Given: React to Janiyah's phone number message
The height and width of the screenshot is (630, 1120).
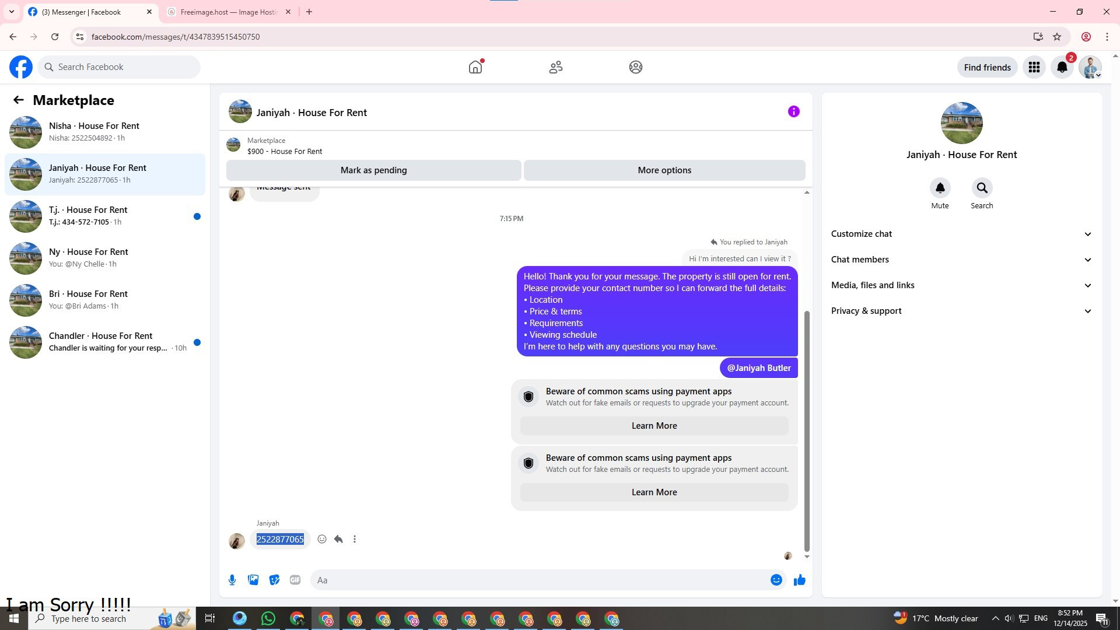Looking at the screenshot, I should pyautogui.click(x=322, y=539).
